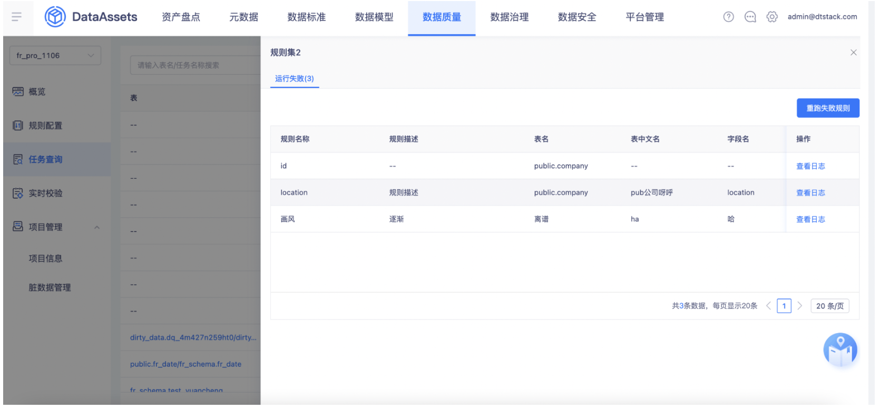The width and height of the screenshot is (880, 409).
Task: Open the admin@dtstack.com account menu
Action: pyautogui.click(x=822, y=17)
